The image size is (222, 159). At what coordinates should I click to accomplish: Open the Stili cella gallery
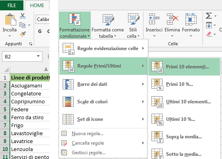click(x=133, y=25)
